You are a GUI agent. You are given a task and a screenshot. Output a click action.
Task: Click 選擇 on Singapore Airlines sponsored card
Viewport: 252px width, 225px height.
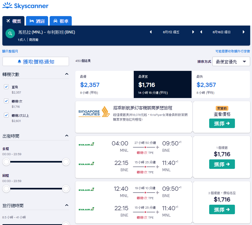click(222, 124)
